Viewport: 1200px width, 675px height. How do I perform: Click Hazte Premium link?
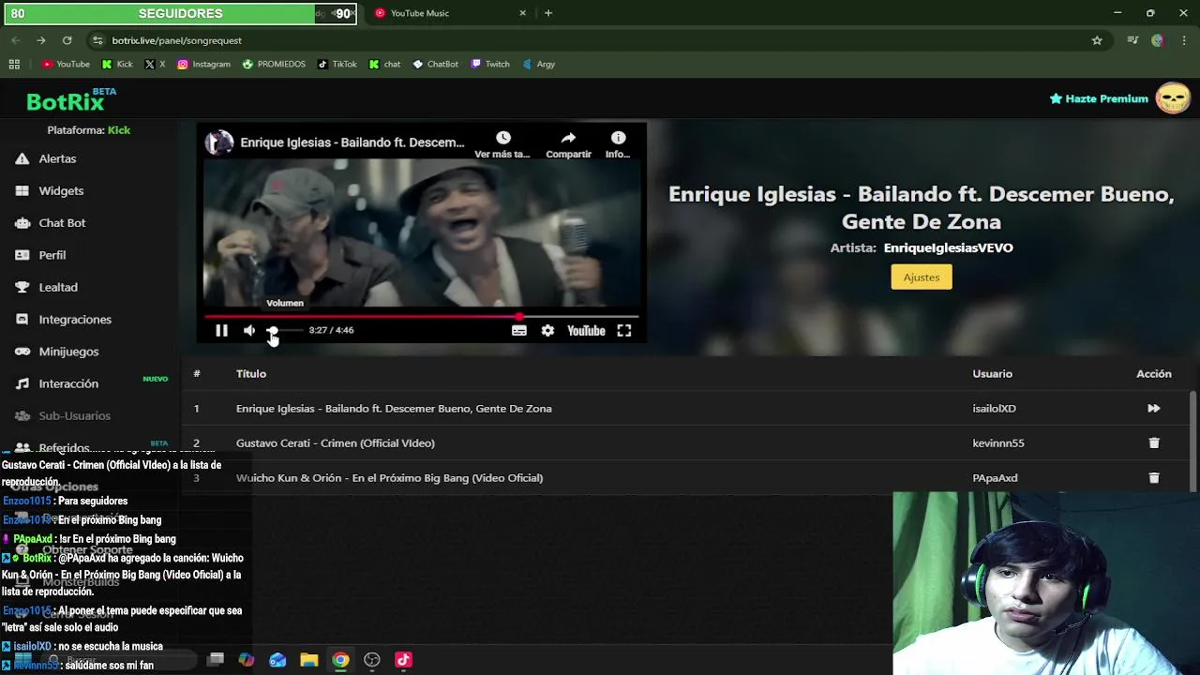click(1099, 98)
